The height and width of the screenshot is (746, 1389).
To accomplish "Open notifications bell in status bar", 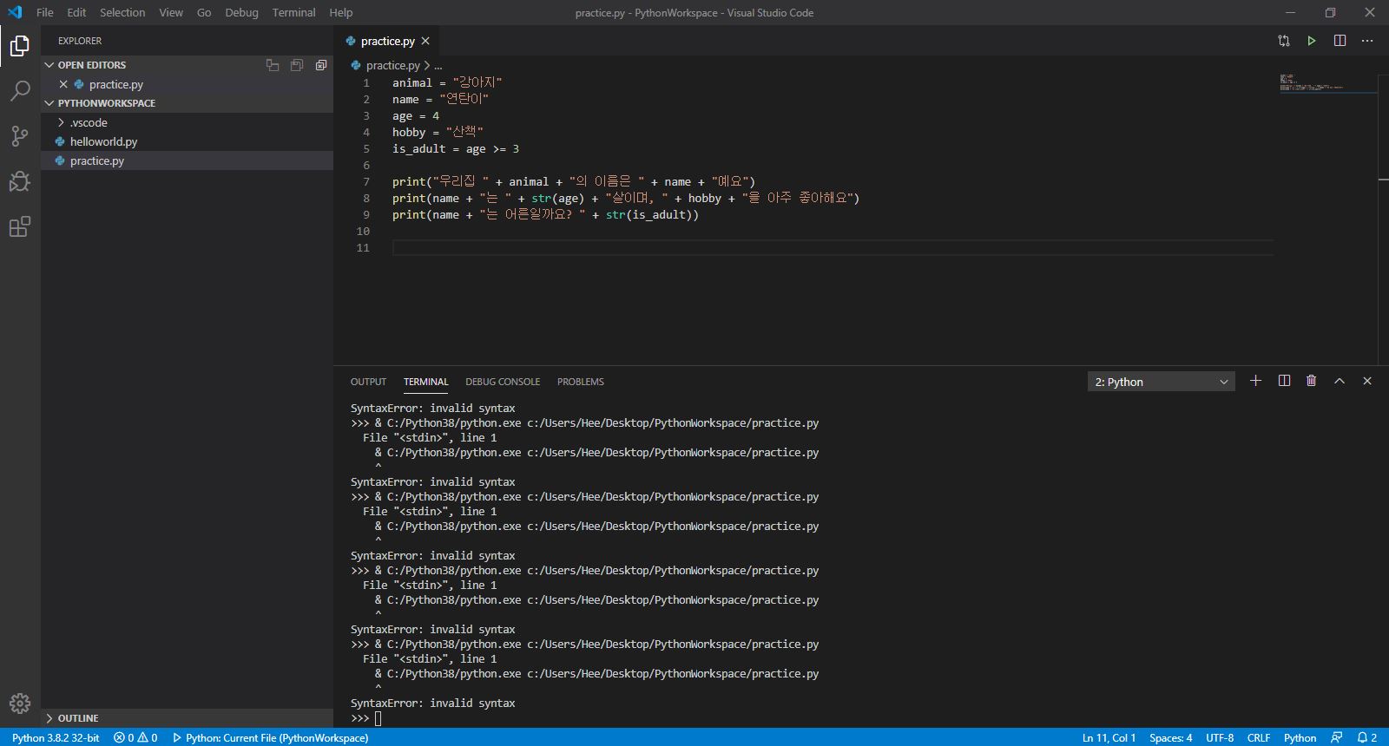I will pos(1367,737).
